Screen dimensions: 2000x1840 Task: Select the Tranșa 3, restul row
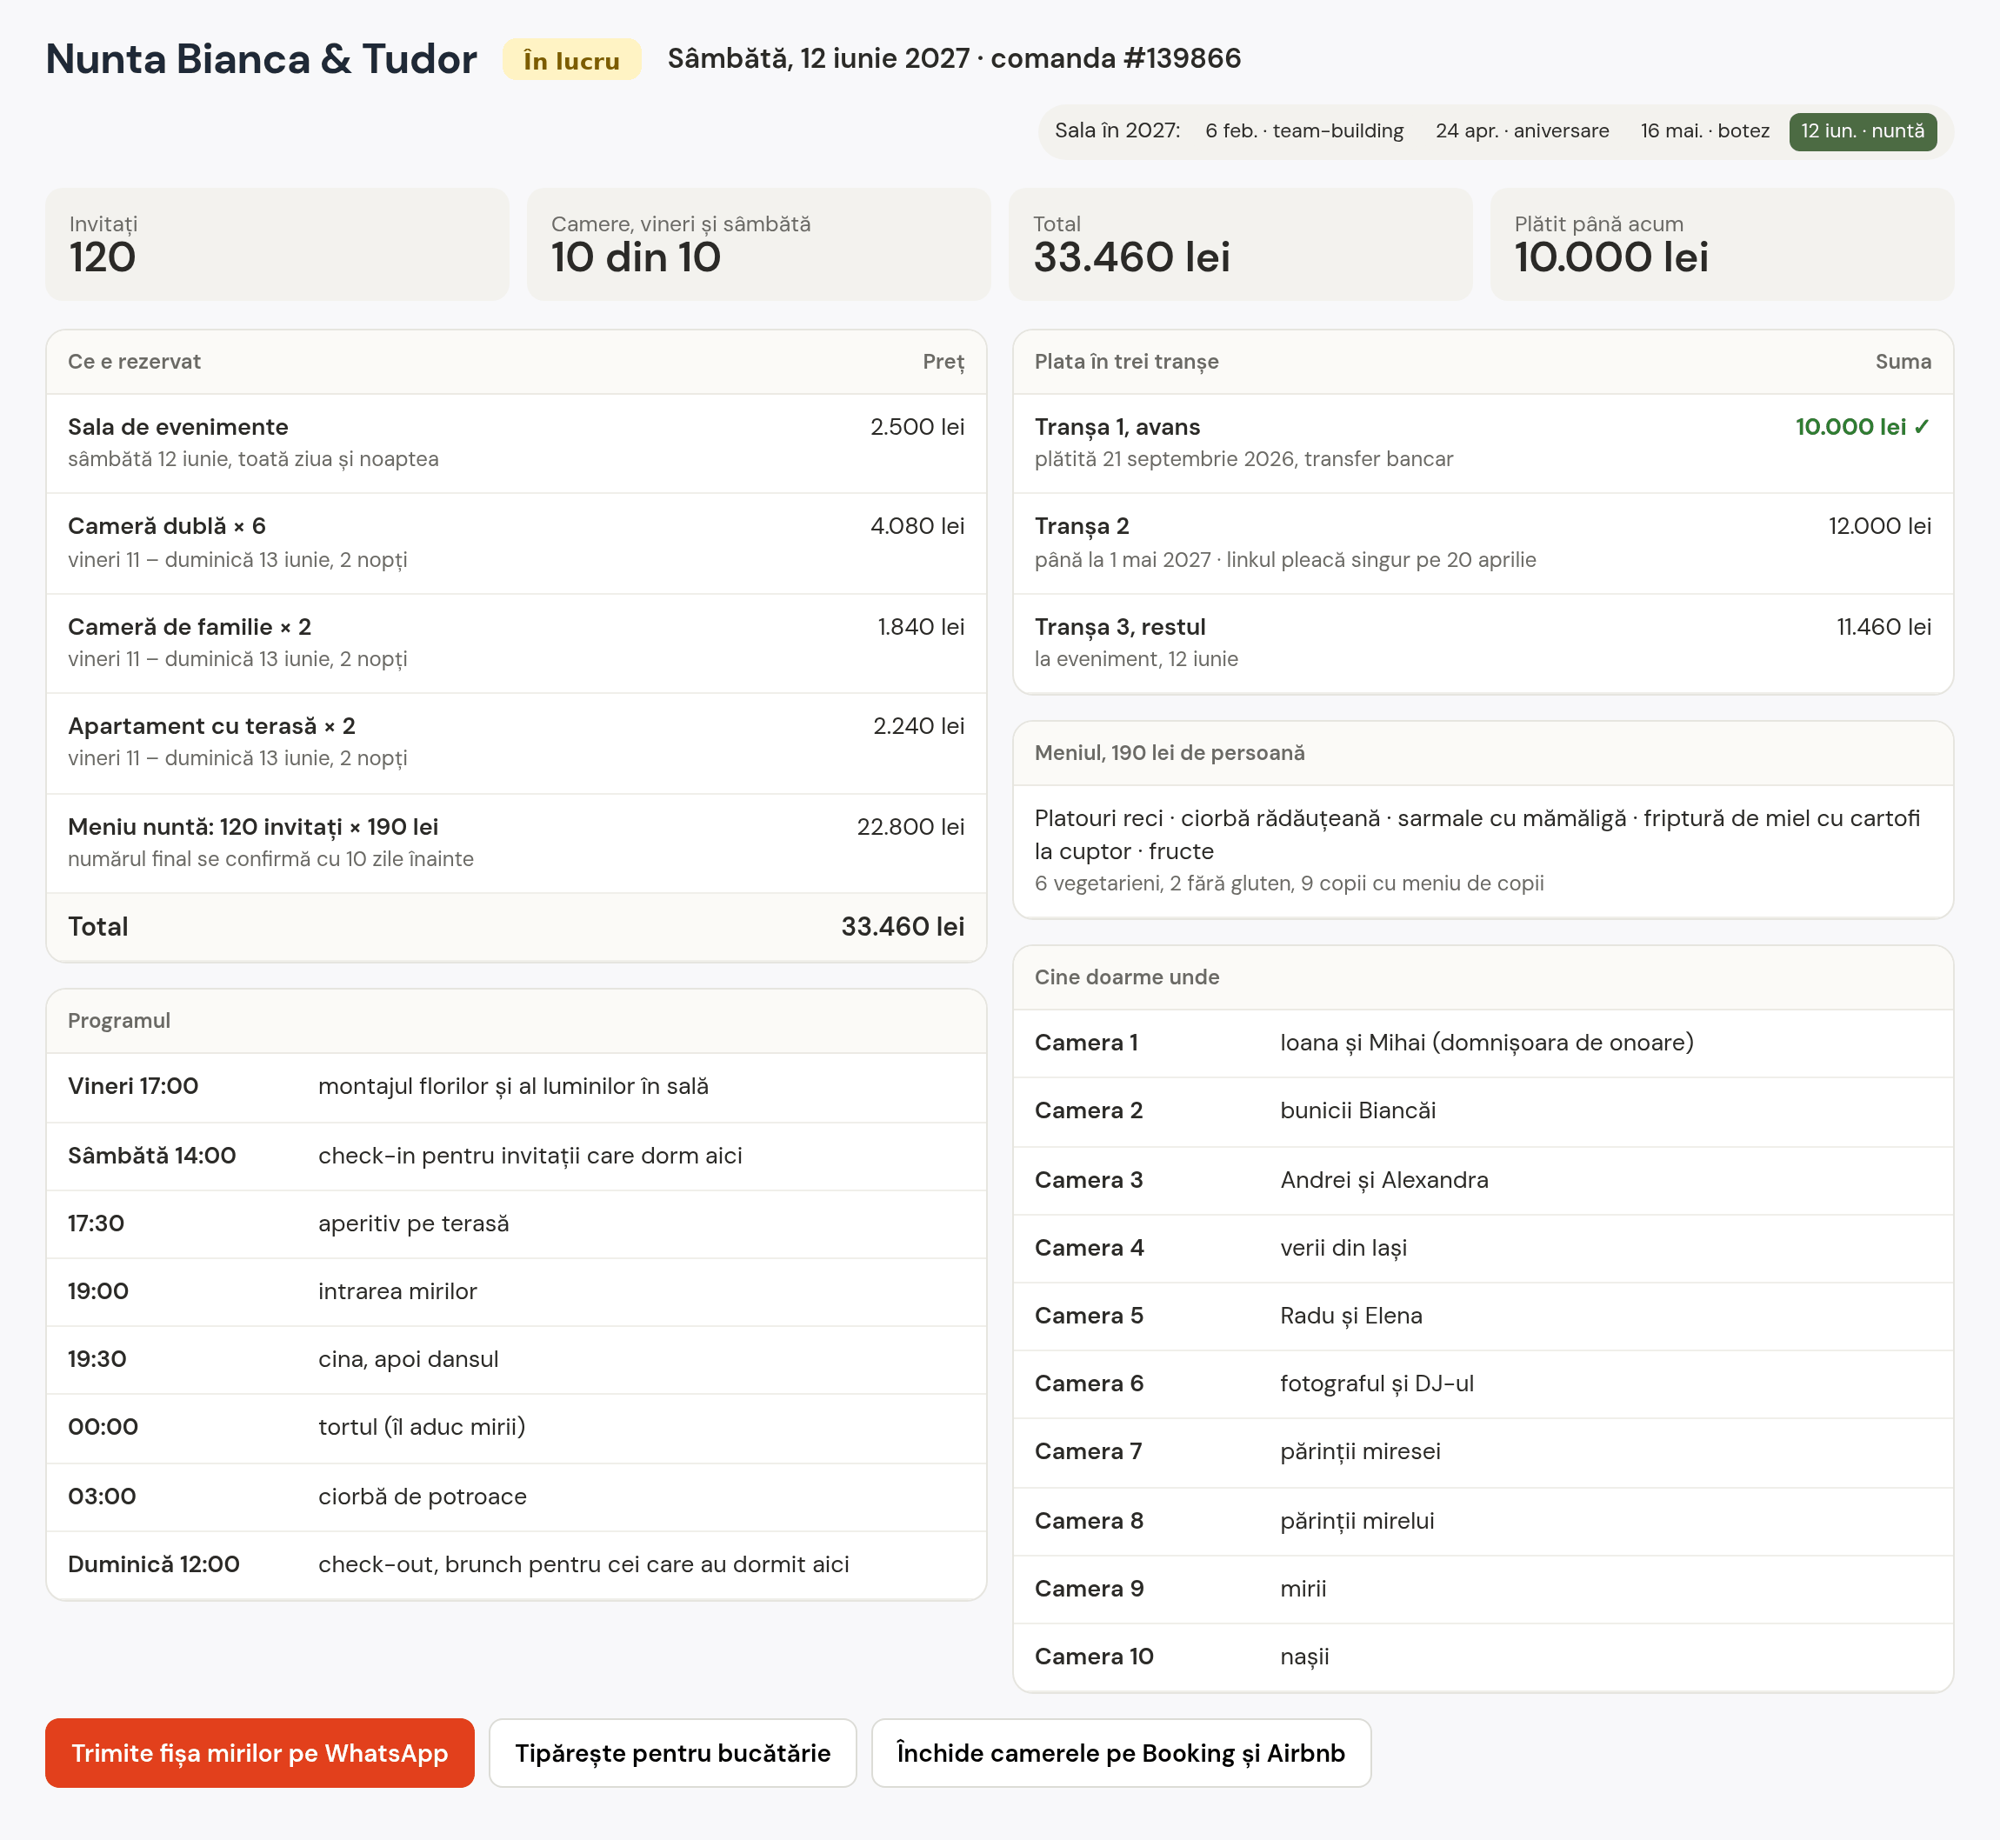1483,643
